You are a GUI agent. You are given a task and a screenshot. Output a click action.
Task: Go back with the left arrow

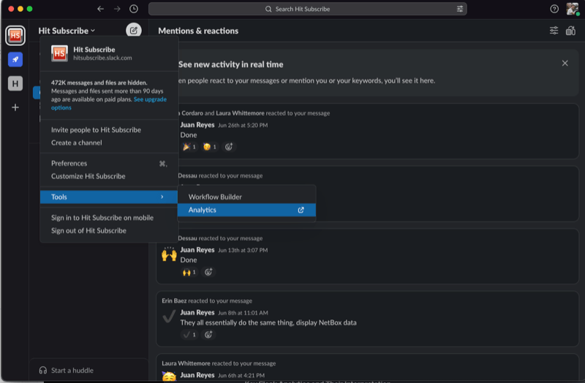(100, 9)
